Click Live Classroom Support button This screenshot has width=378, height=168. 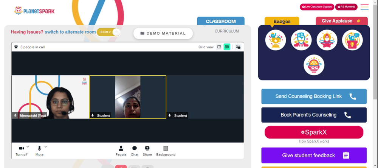(x=317, y=7)
